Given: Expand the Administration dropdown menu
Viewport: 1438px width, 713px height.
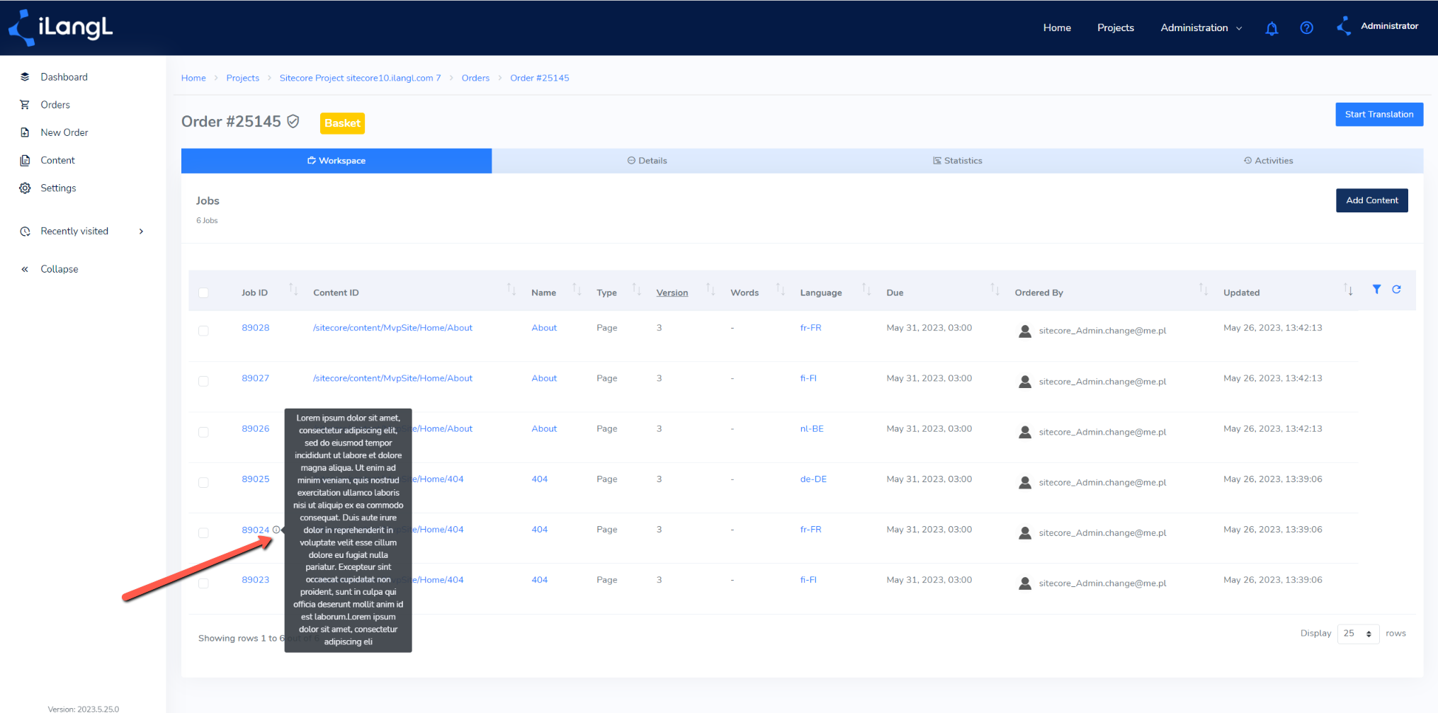Looking at the screenshot, I should [1201, 28].
